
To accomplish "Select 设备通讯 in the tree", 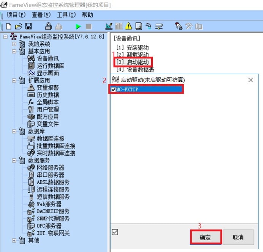I will (48, 58).
